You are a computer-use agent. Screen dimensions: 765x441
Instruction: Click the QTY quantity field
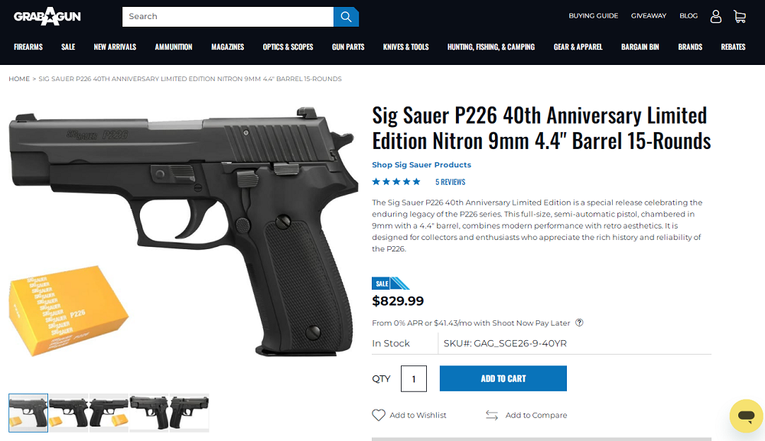click(x=414, y=378)
